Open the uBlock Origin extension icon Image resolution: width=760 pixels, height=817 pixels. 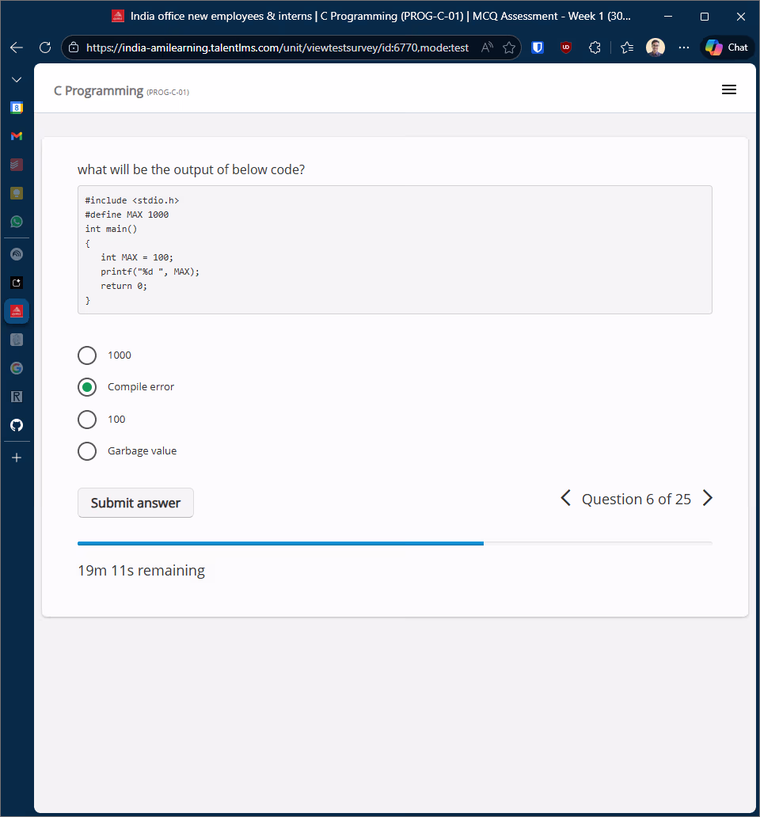[566, 47]
